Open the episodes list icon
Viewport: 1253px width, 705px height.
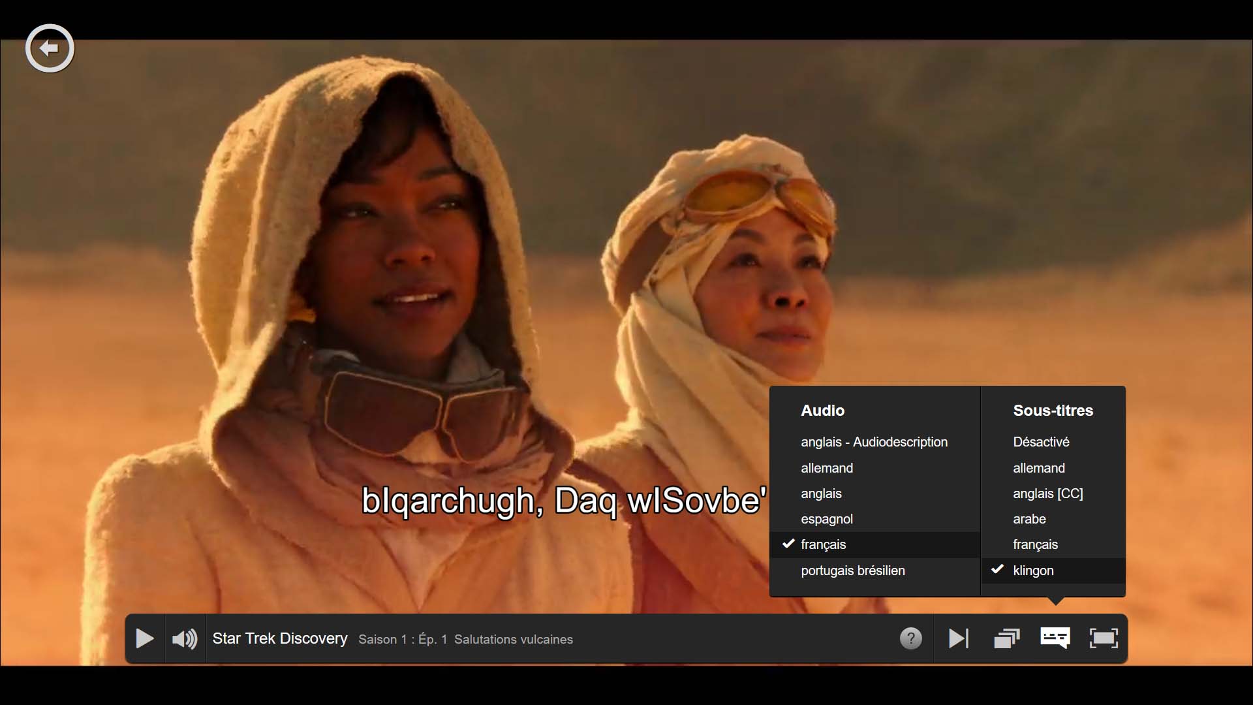click(1007, 638)
